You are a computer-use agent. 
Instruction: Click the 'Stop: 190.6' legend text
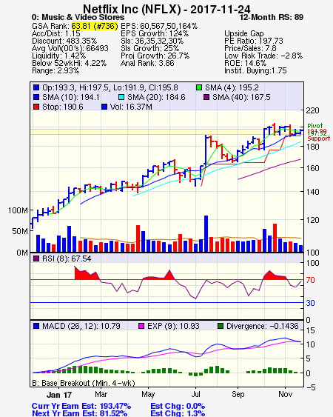tap(63, 107)
